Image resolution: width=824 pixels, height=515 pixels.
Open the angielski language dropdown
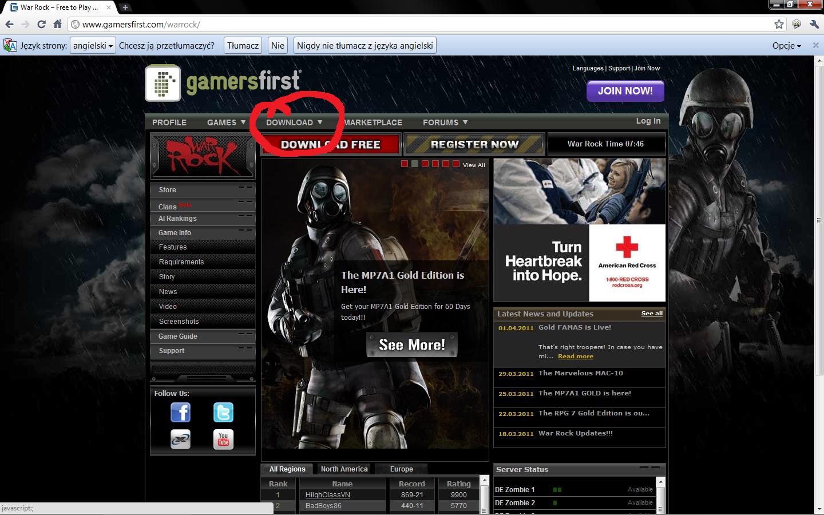point(93,46)
